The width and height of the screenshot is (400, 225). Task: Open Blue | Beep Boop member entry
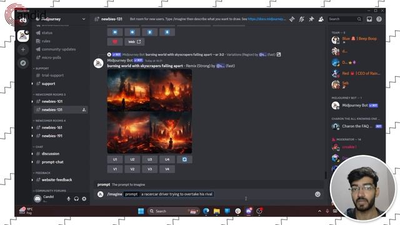pyautogui.click(x=355, y=40)
